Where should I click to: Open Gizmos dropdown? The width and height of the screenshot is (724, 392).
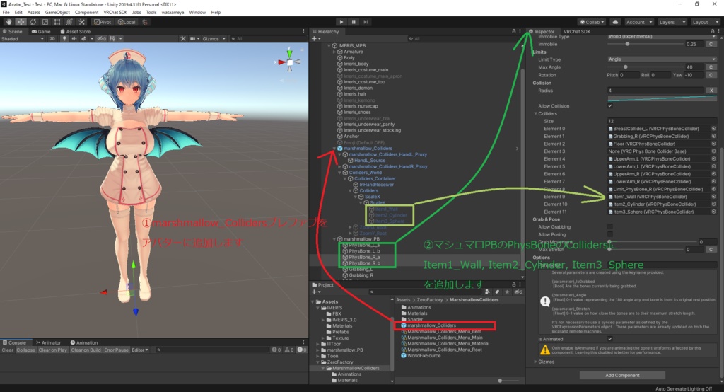[x=214, y=39]
